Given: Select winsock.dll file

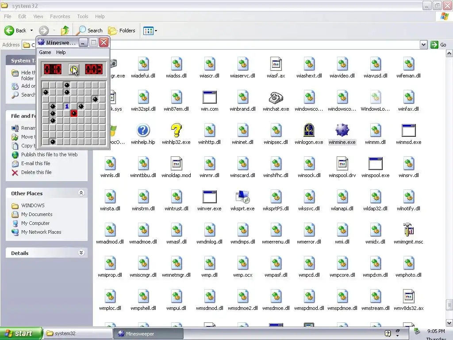Looking at the screenshot, I should [309, 168].
